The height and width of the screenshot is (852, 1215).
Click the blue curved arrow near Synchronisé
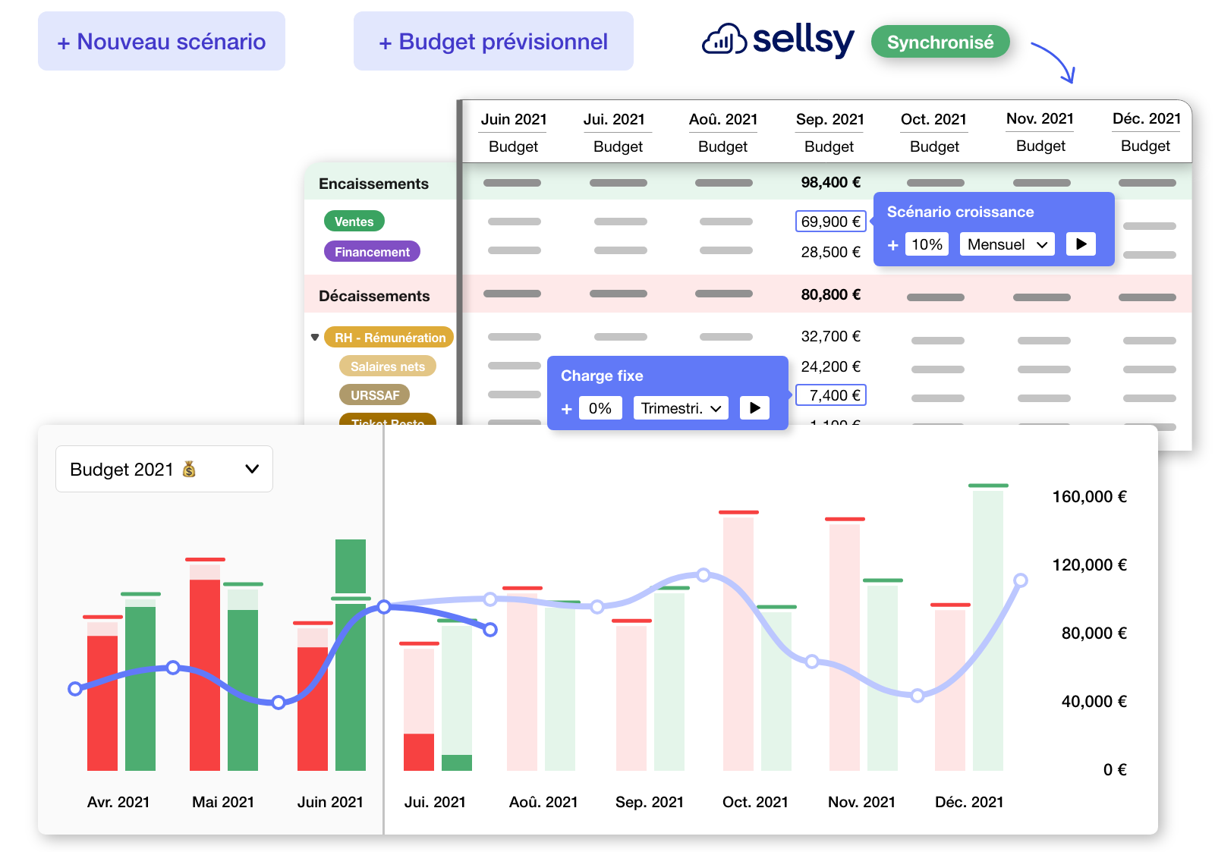tap(1055, 57)
